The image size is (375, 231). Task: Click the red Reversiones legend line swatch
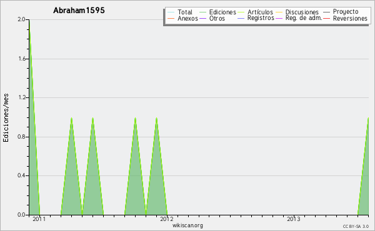click(326, 18)
